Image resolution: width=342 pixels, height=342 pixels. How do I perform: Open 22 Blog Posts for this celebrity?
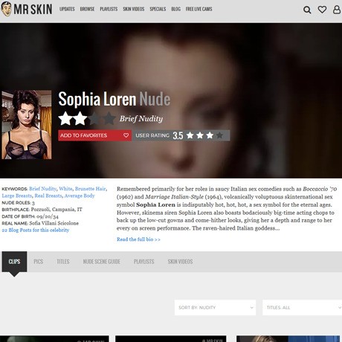[36, 230]
